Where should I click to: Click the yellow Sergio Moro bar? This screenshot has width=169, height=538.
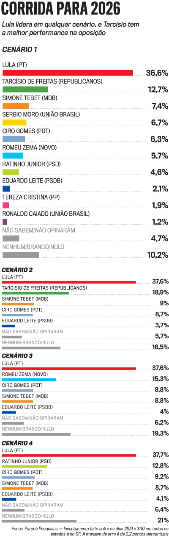click(14, 122)
